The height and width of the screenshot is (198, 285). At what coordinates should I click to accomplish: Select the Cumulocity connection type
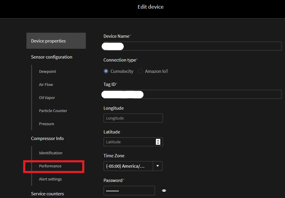106,71
